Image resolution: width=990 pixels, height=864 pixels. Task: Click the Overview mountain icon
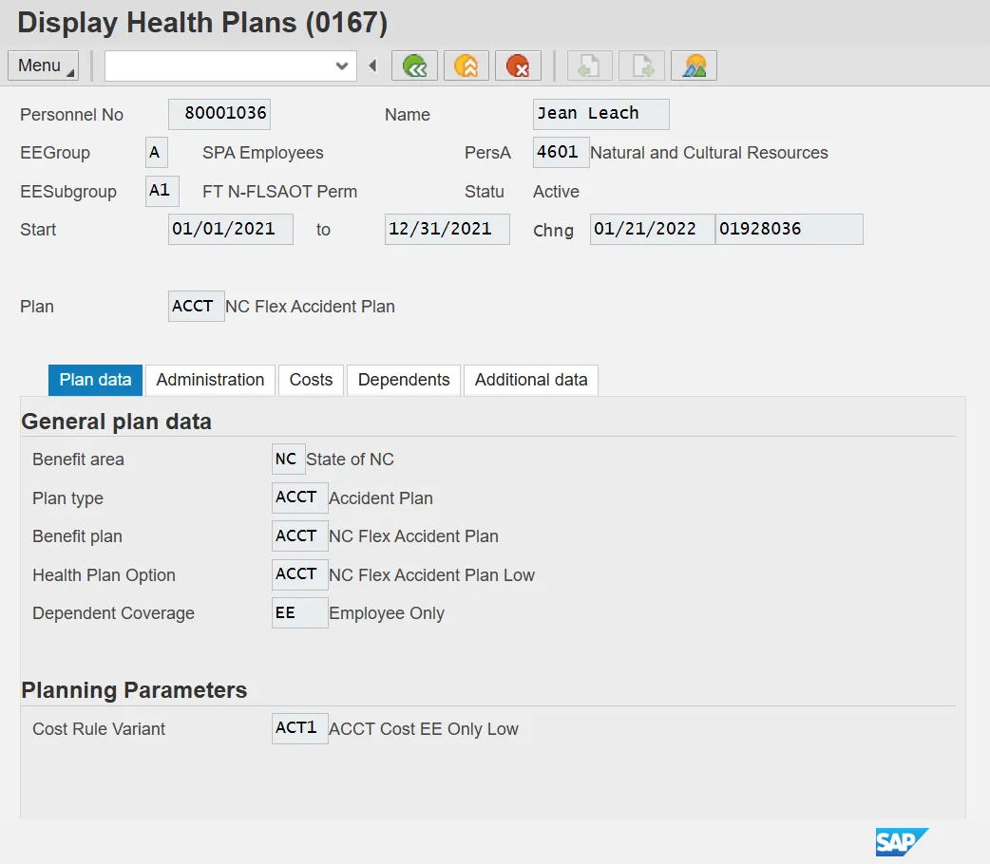click(x=694, y=66)
